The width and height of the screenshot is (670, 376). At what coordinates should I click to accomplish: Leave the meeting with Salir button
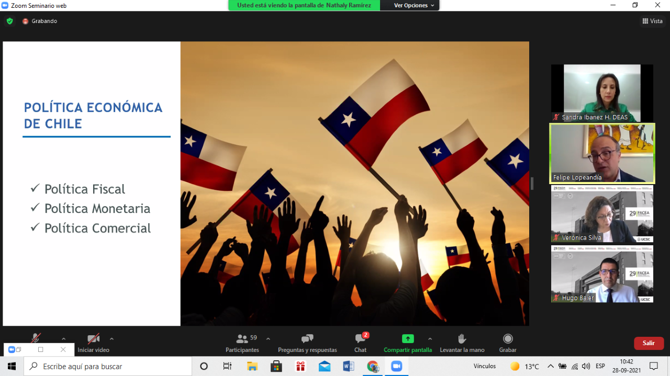tap(649, 343)
